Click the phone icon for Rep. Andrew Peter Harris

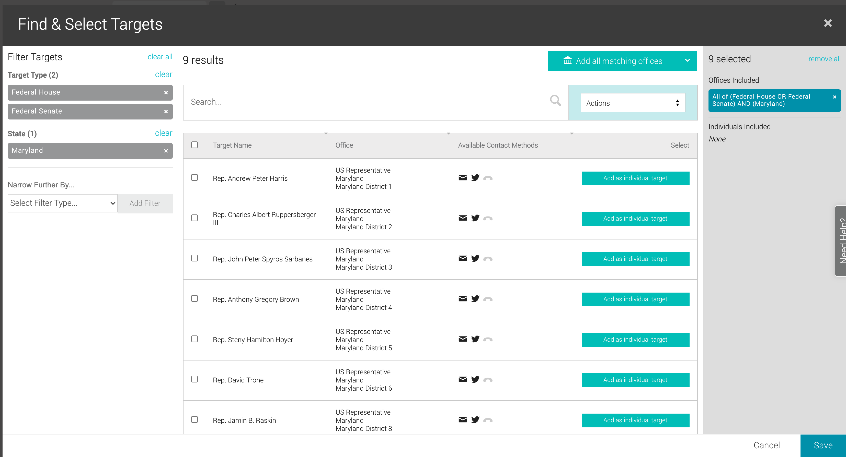[488, 178]
